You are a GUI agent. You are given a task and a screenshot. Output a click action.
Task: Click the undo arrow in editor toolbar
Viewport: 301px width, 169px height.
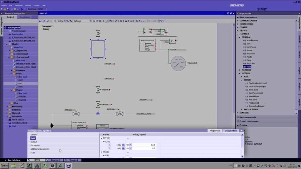(48, 21)
